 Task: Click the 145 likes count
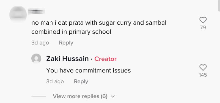point(203,75)
